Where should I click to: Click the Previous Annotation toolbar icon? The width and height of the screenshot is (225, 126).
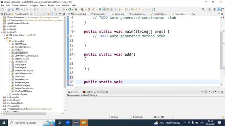click(126, 9)
